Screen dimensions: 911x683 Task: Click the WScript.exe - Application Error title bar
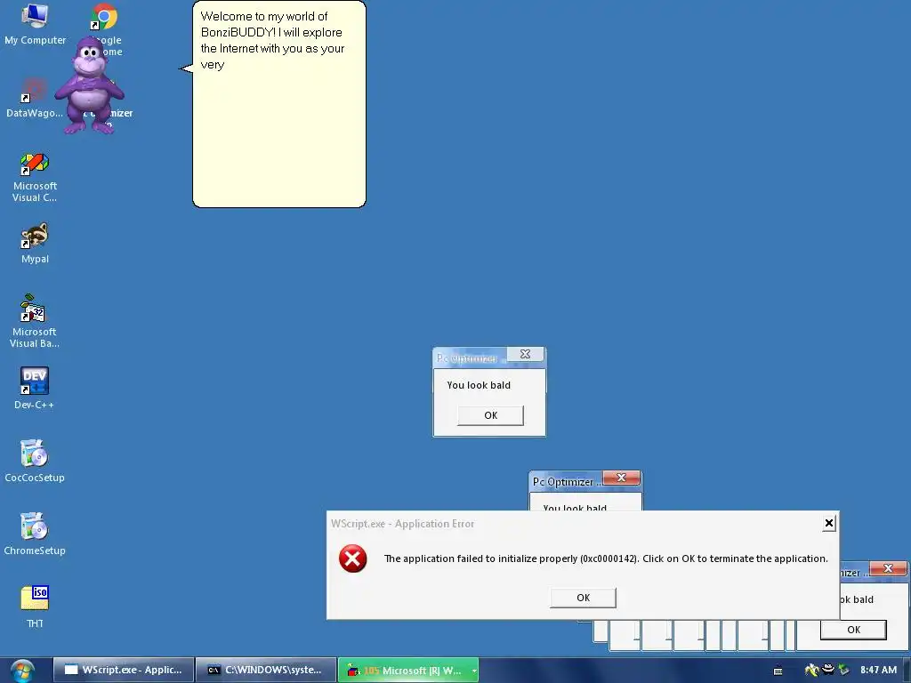[x=576, y=523]
